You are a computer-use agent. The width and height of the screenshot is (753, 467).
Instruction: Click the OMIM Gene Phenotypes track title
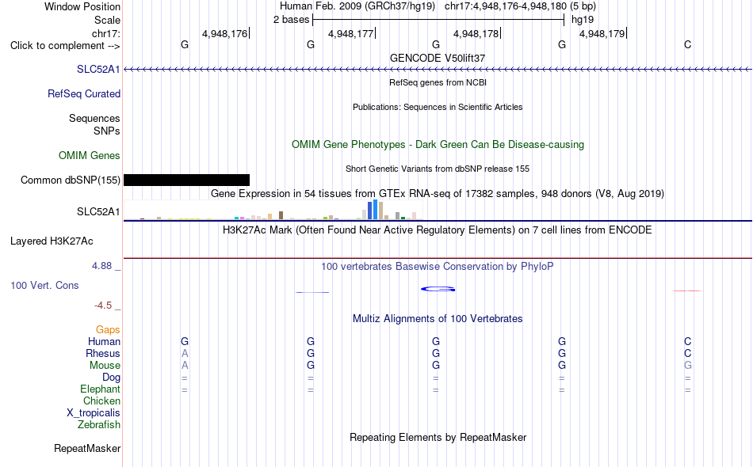pyautogui.click(x=438, y=144)
